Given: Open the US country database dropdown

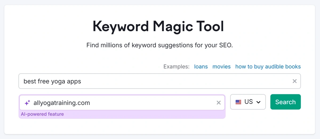Looking at the screenshot, I should pos(248,102).
